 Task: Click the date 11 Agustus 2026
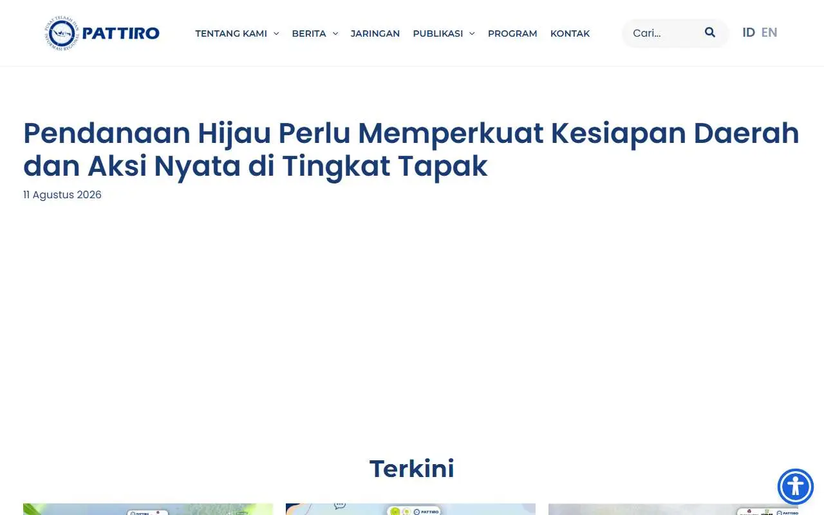(x=62, y=194)
